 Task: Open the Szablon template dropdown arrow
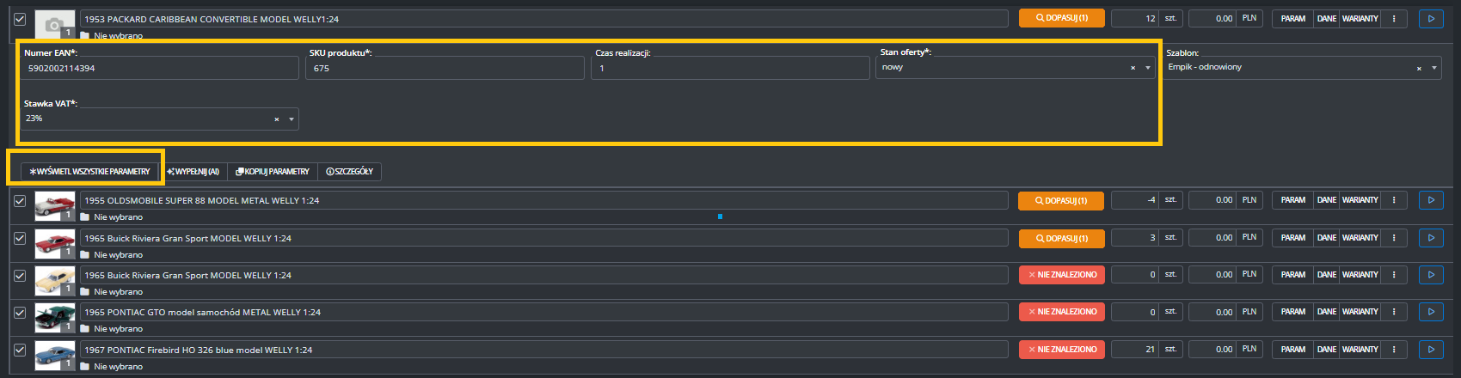coord(1434,68)
